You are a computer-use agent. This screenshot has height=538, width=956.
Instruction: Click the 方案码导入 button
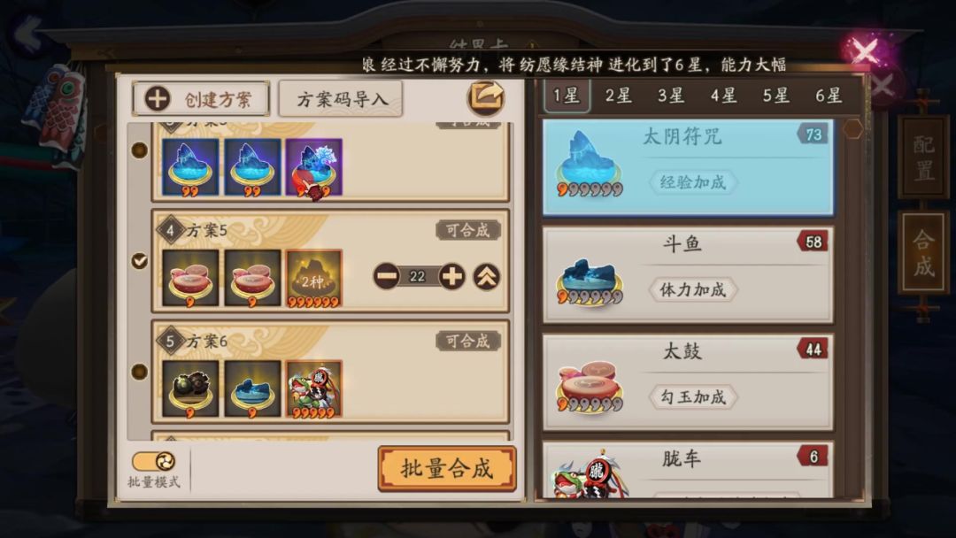(x=341, y=99)
